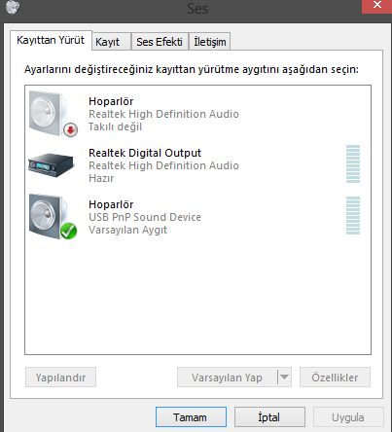Click the Realtek Digital Output volume level meter
Image resolution: width=392 pixels, height=432 pixels.
[x=353, y=163]
